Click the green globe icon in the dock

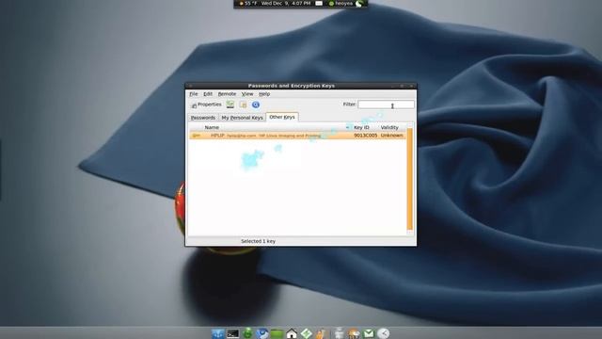[247, 332]
